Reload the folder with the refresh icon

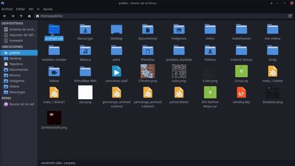[x=290, y=16]
